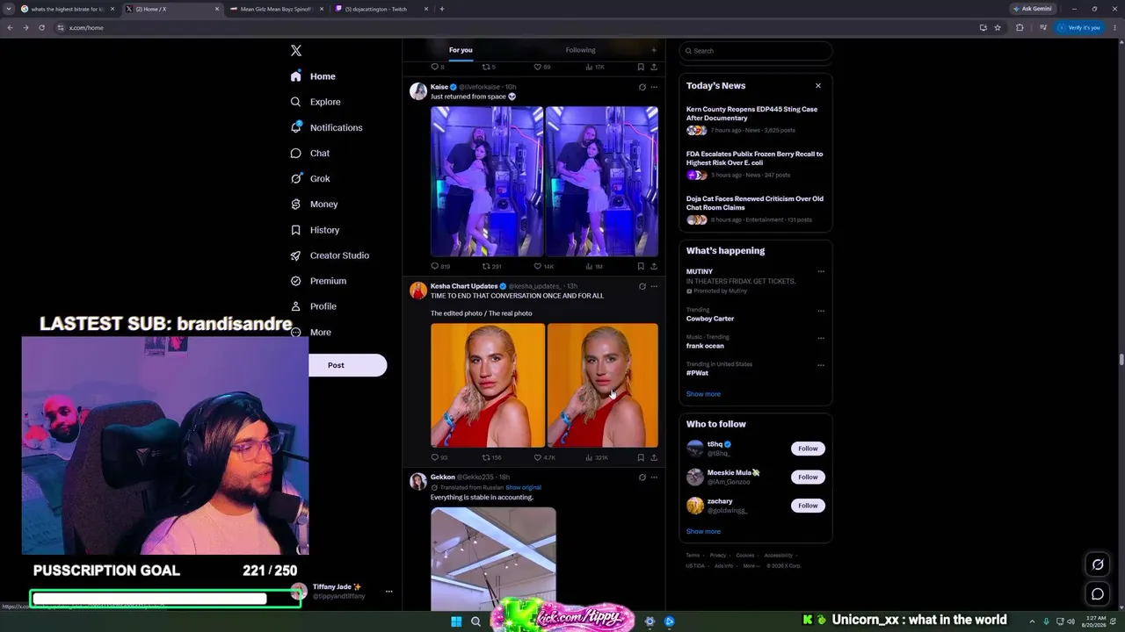Repost Kaise's post with 291 reposts
Image resolution: width=1125 pixels, height=632 pixels.
pos(491,266)
